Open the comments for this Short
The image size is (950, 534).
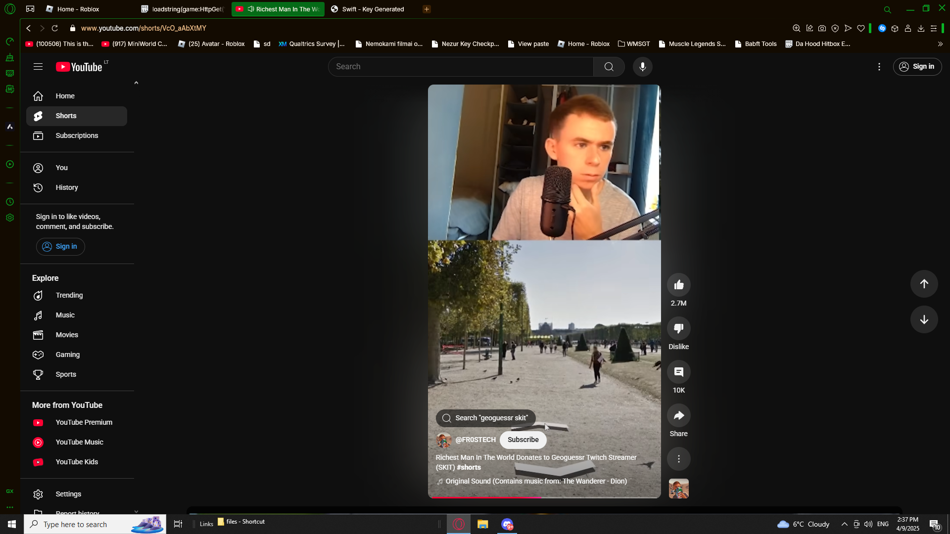tap(678, 372)
